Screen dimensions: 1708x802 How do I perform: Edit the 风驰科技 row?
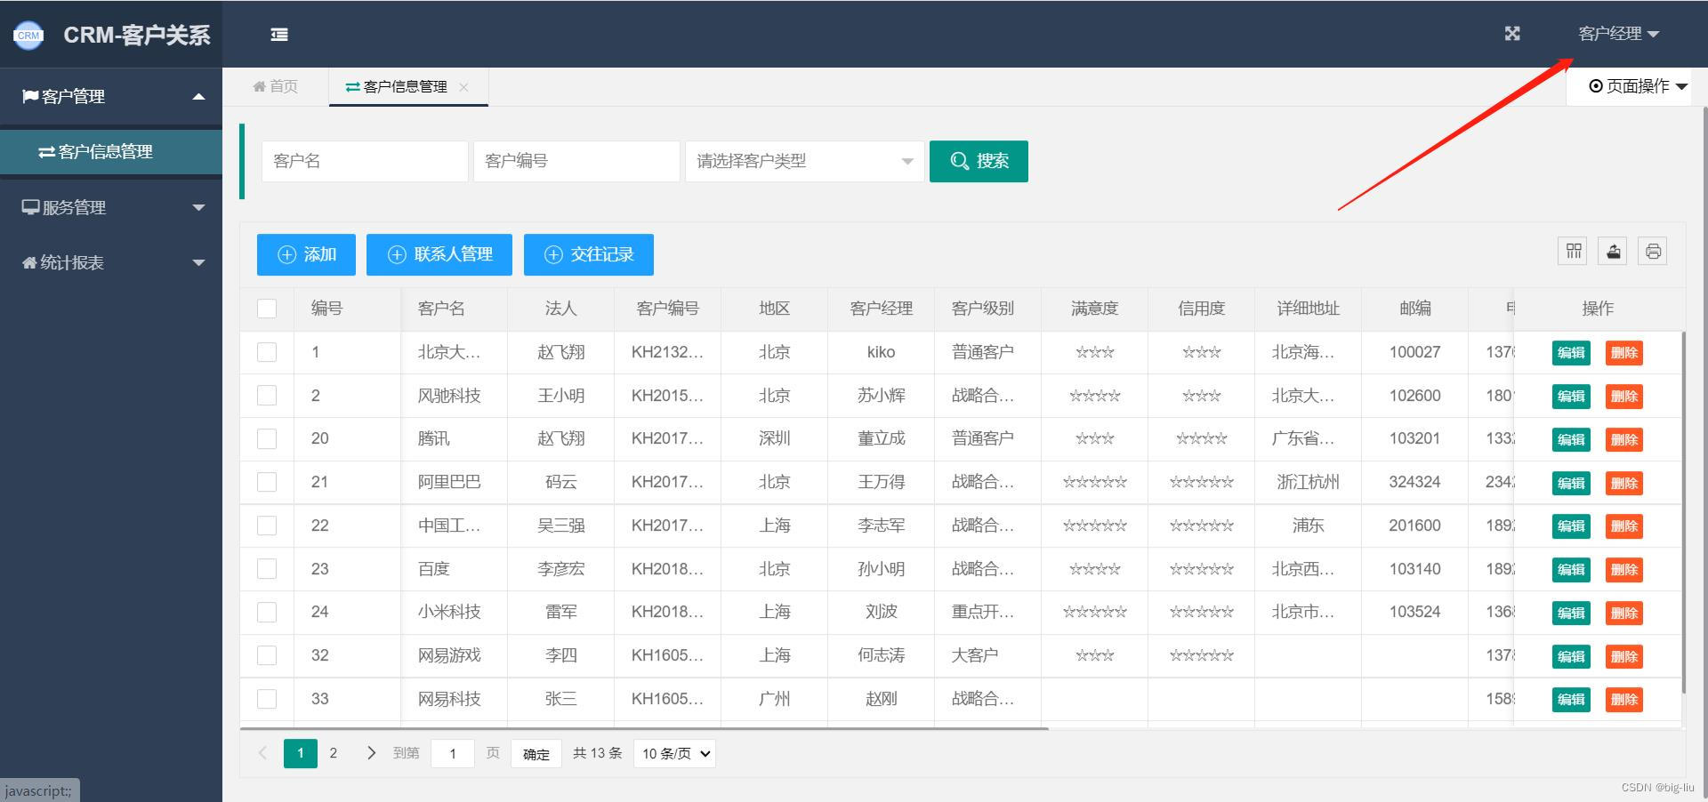[x=1571, y=397]
